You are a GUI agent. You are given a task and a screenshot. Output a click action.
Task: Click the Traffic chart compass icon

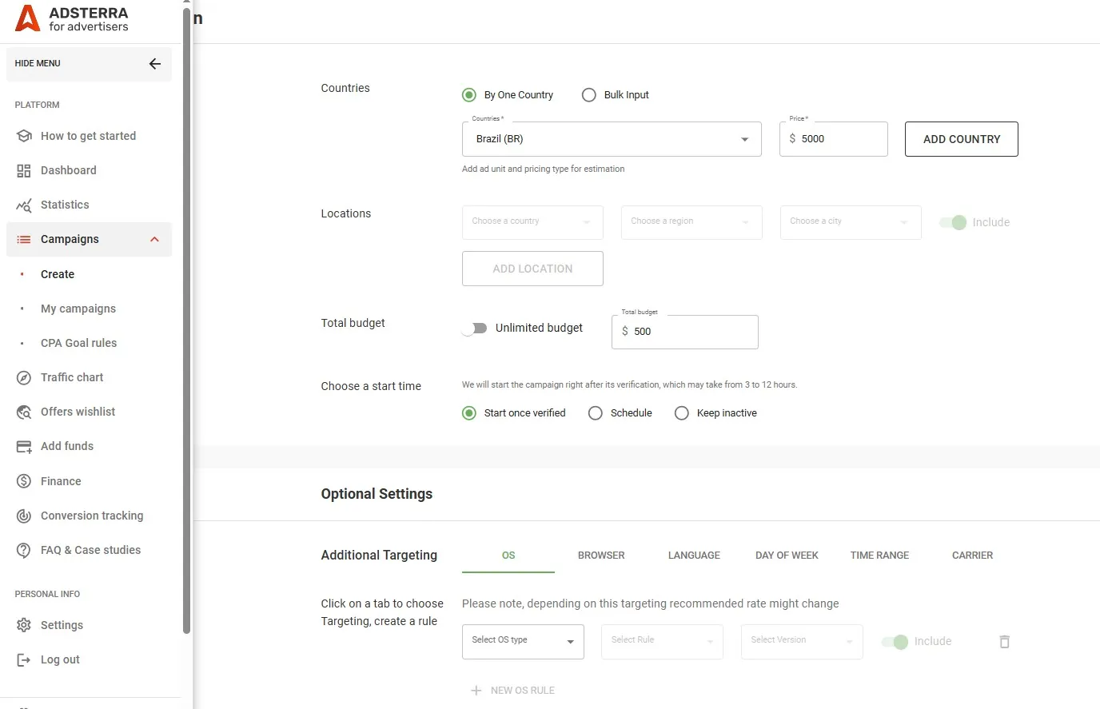point(24,378)
